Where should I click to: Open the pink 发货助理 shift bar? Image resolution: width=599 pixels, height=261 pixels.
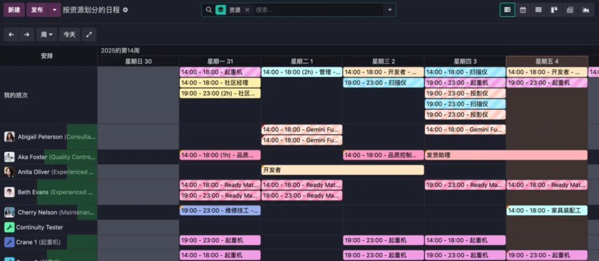click(506, 155)
